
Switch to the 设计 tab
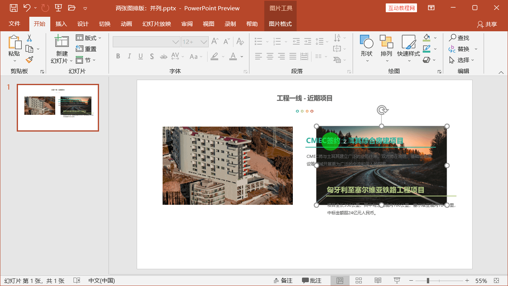click(x=83, y=24)
